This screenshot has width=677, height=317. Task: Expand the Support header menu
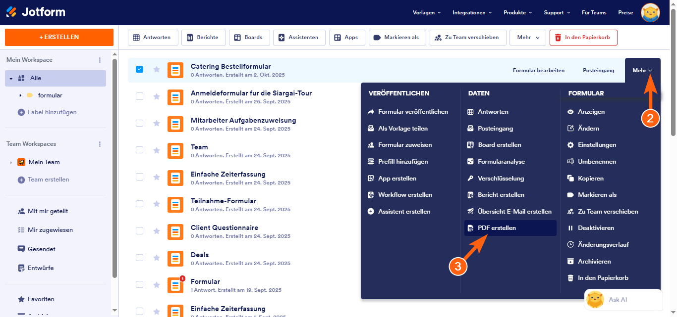click(x=557, y=12)
